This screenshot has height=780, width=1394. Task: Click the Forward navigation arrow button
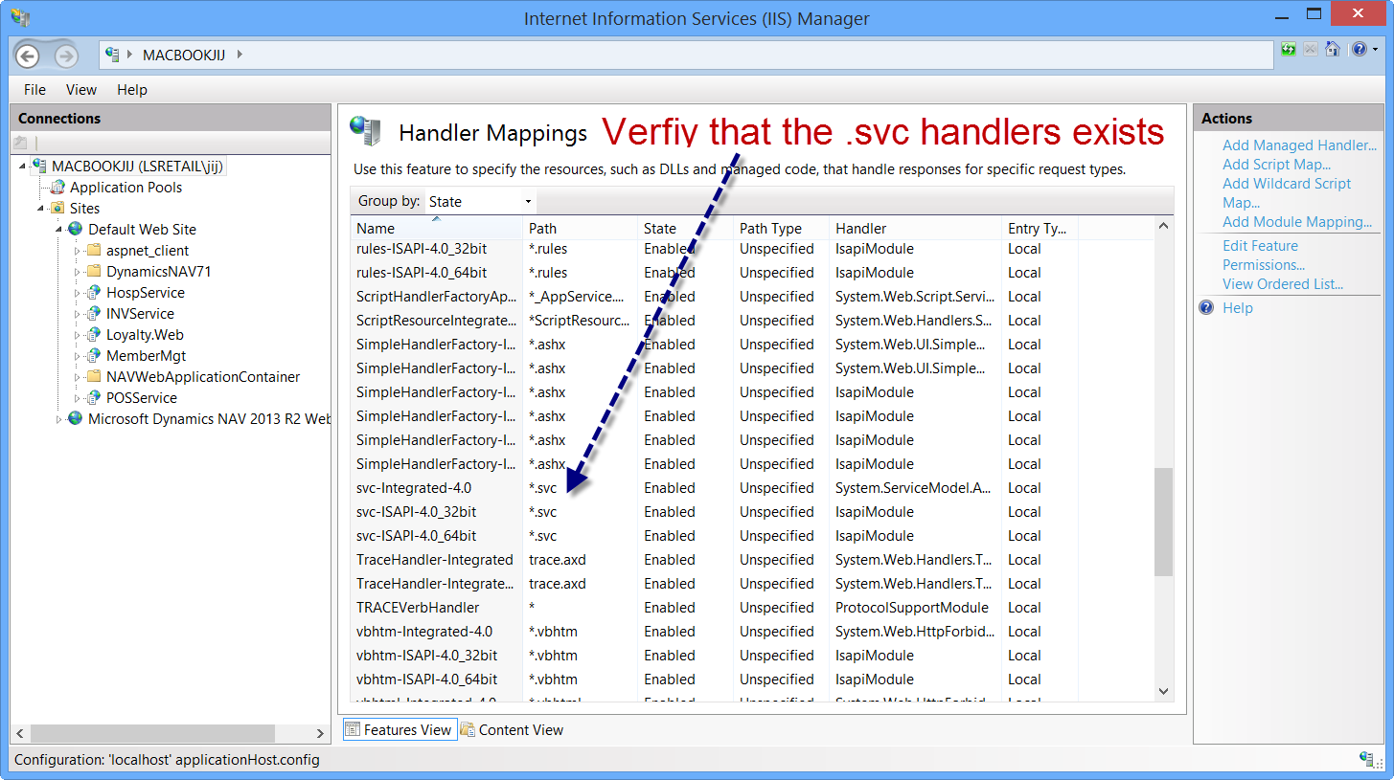[x=65, y=56]
